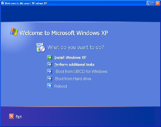The width and height of the screenshot is (161, 127).
Task: Select the Install Windows XP link
Action: point(70,57)
